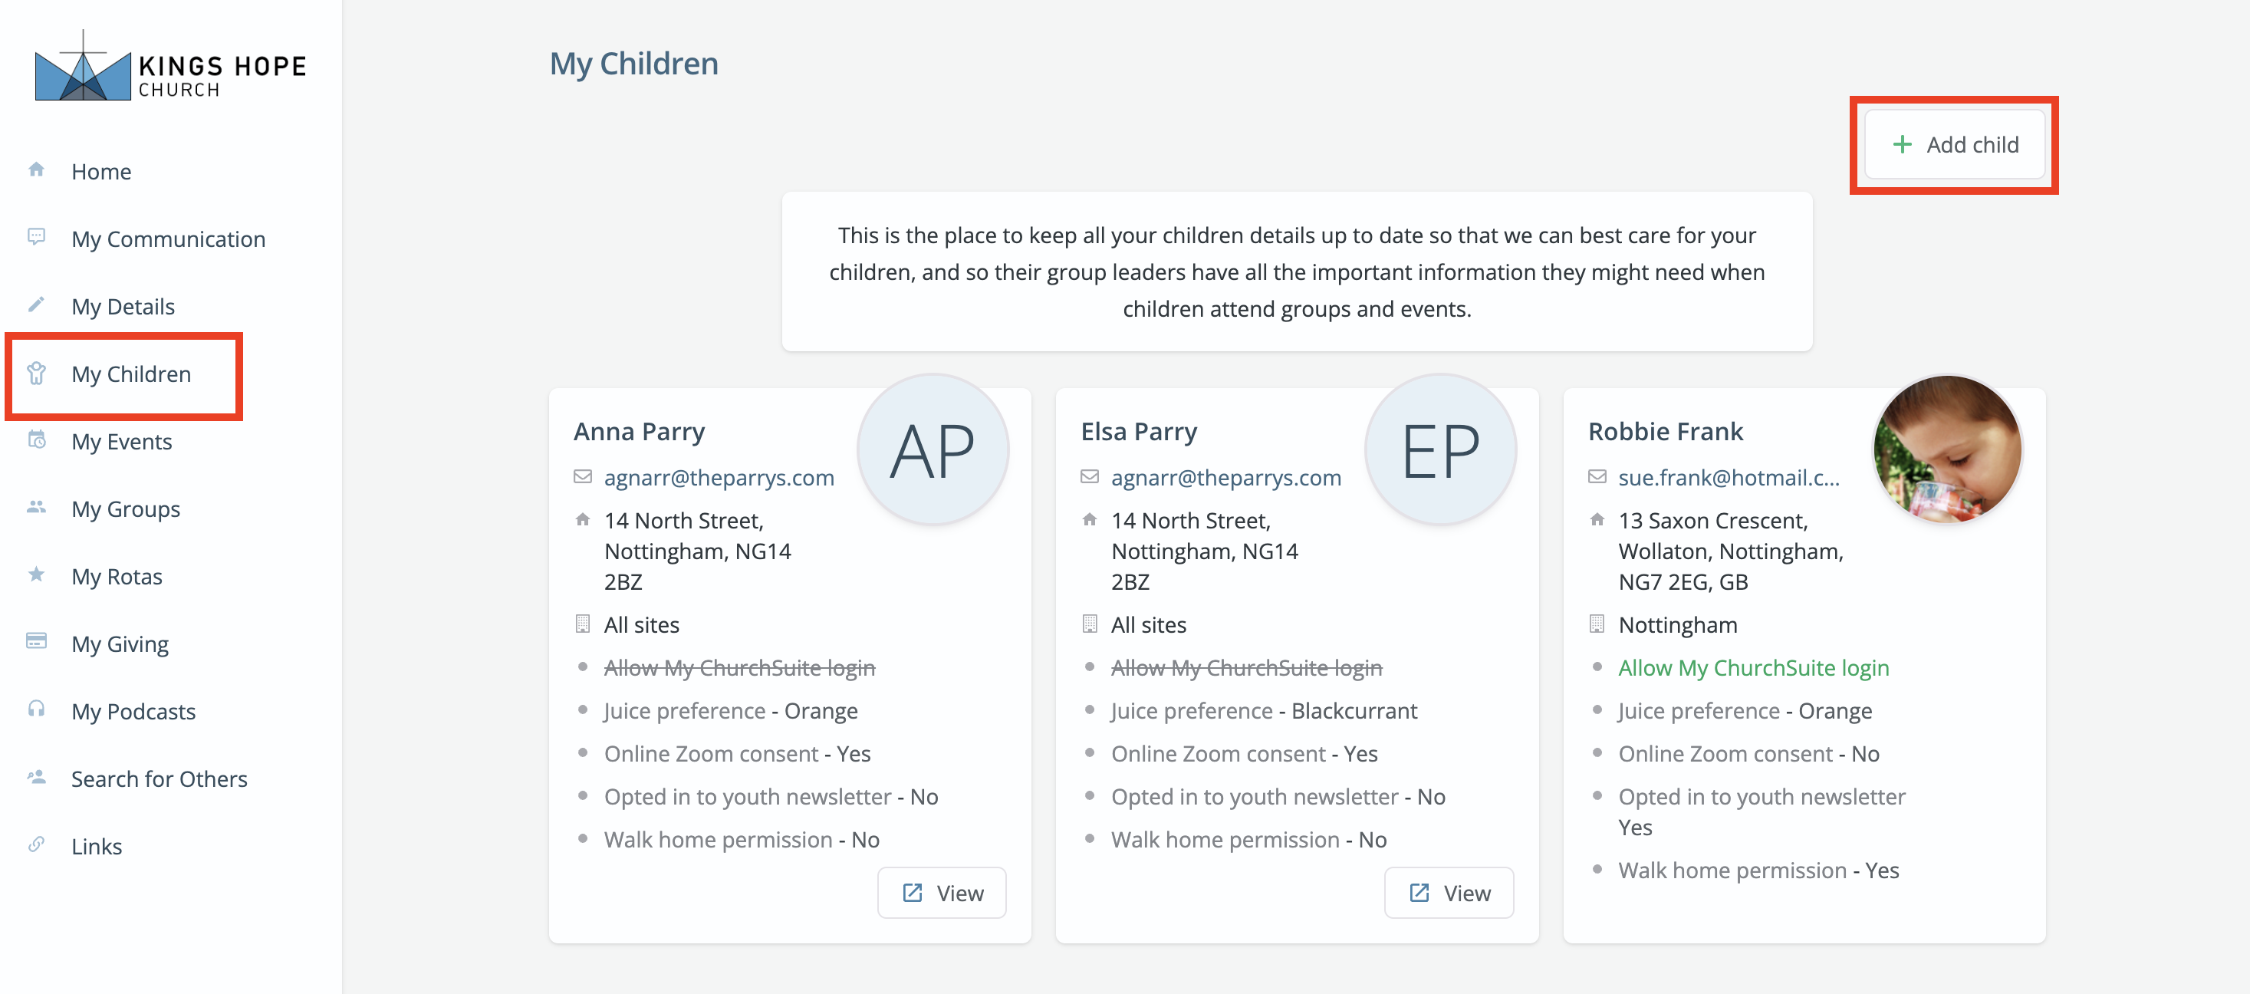Open My Communication in the sidebar
This screenshot has width=2250, height=994.
pyautogui.click(x=169, y=239)
